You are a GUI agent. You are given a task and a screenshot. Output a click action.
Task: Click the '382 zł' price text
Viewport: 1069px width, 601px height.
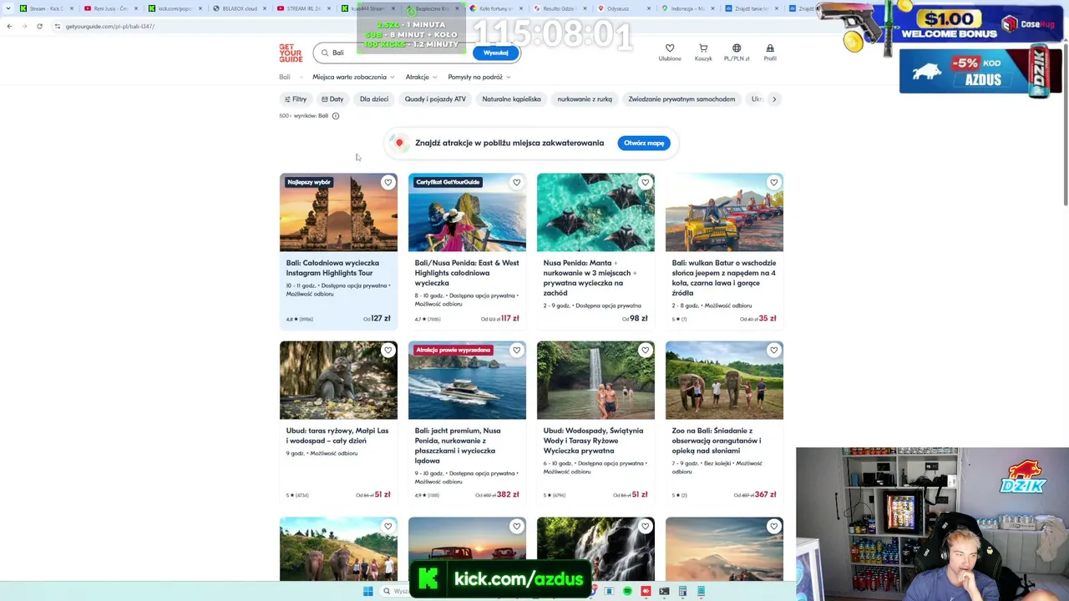pos(508,494)
